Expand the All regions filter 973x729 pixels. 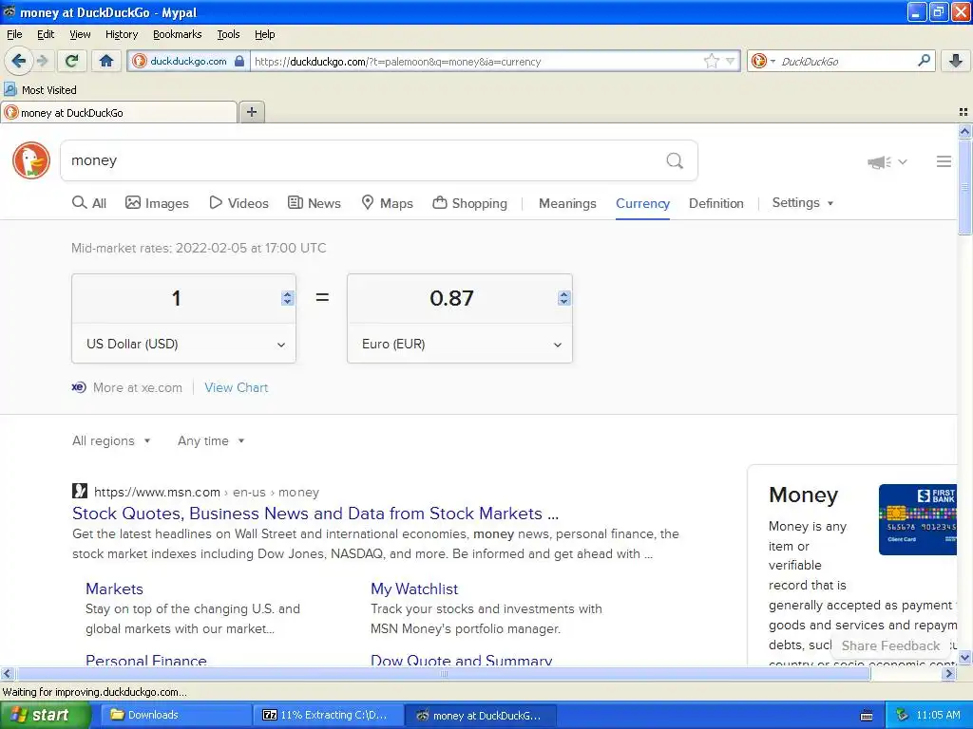coord(111,440)
